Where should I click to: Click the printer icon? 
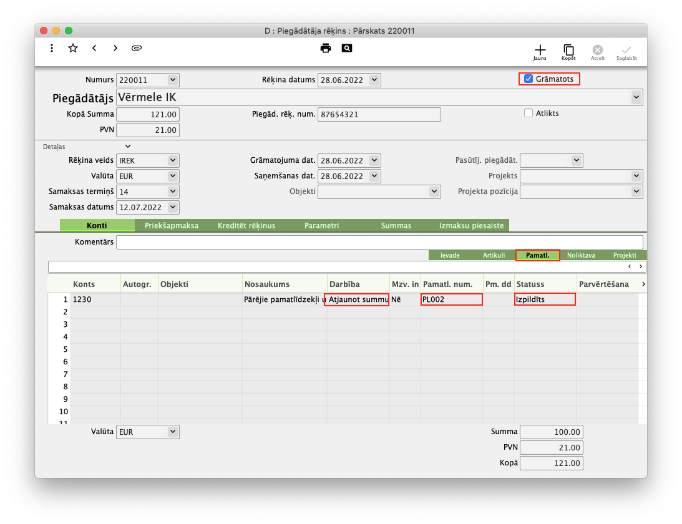[x=325, y=48]
